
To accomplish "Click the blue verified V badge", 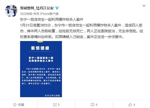I will point(57,8).
